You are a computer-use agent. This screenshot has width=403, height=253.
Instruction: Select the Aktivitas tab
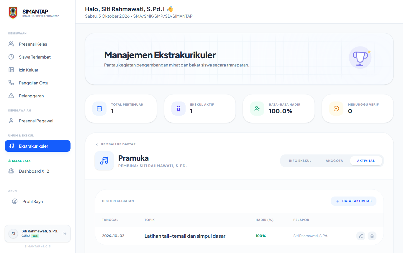coord(366,161)
